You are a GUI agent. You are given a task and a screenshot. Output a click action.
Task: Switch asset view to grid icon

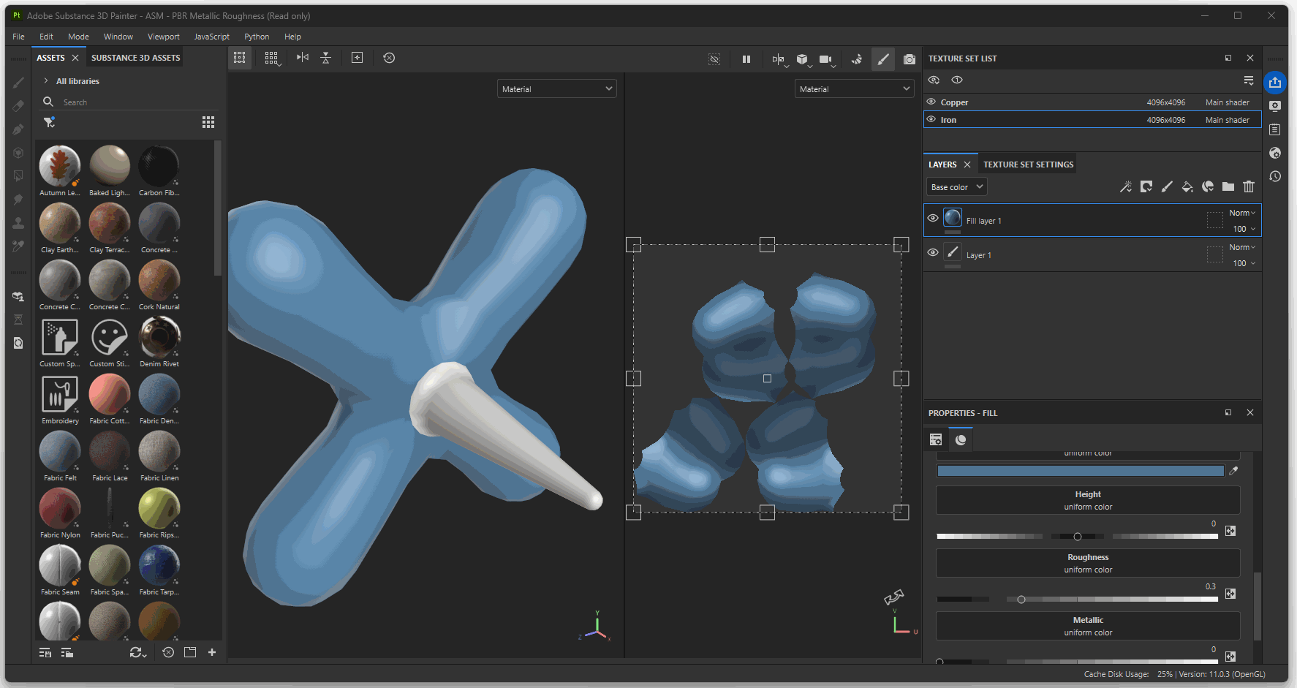(208, 122)
